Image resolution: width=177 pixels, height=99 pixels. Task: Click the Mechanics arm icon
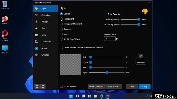coord(36,42)
